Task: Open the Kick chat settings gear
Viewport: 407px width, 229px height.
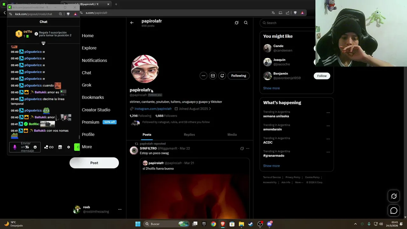Action: (x=68, y=147)
